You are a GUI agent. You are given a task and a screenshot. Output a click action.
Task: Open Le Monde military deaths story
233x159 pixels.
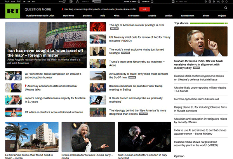200,89
